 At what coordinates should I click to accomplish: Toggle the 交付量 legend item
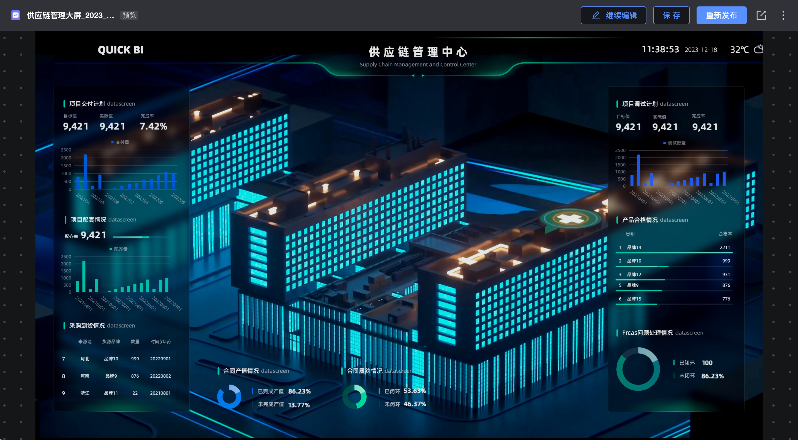coord(120,142)
